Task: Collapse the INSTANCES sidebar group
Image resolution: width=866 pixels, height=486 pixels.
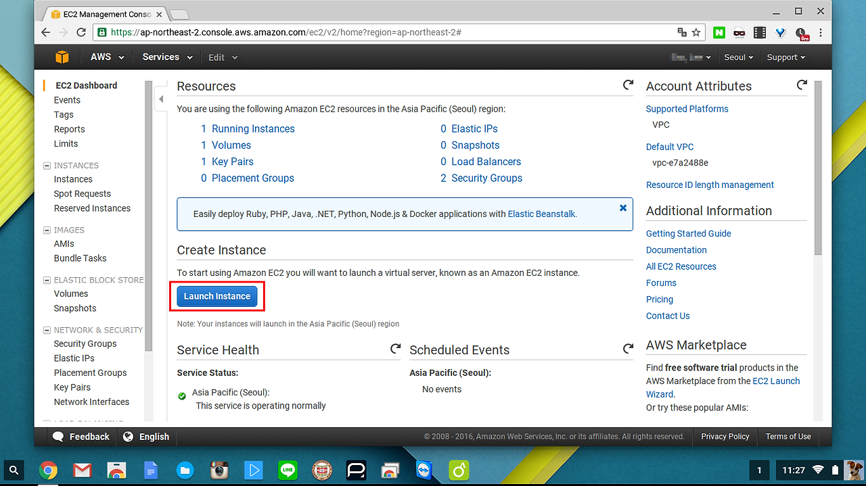Action: pos(47,166)
